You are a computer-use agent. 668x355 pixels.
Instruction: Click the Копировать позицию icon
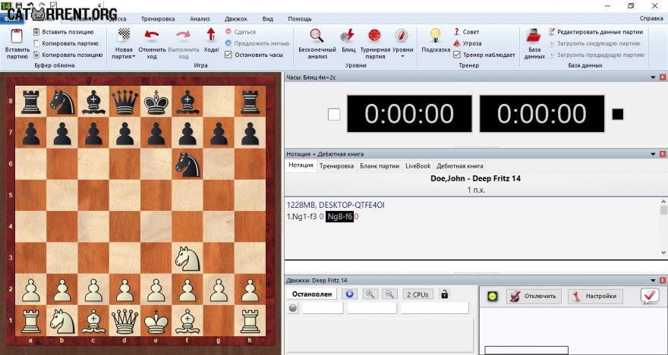tap(36, 55)
